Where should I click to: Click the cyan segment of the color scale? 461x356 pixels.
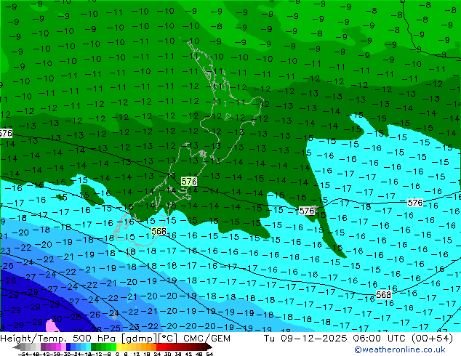[88, 347]
